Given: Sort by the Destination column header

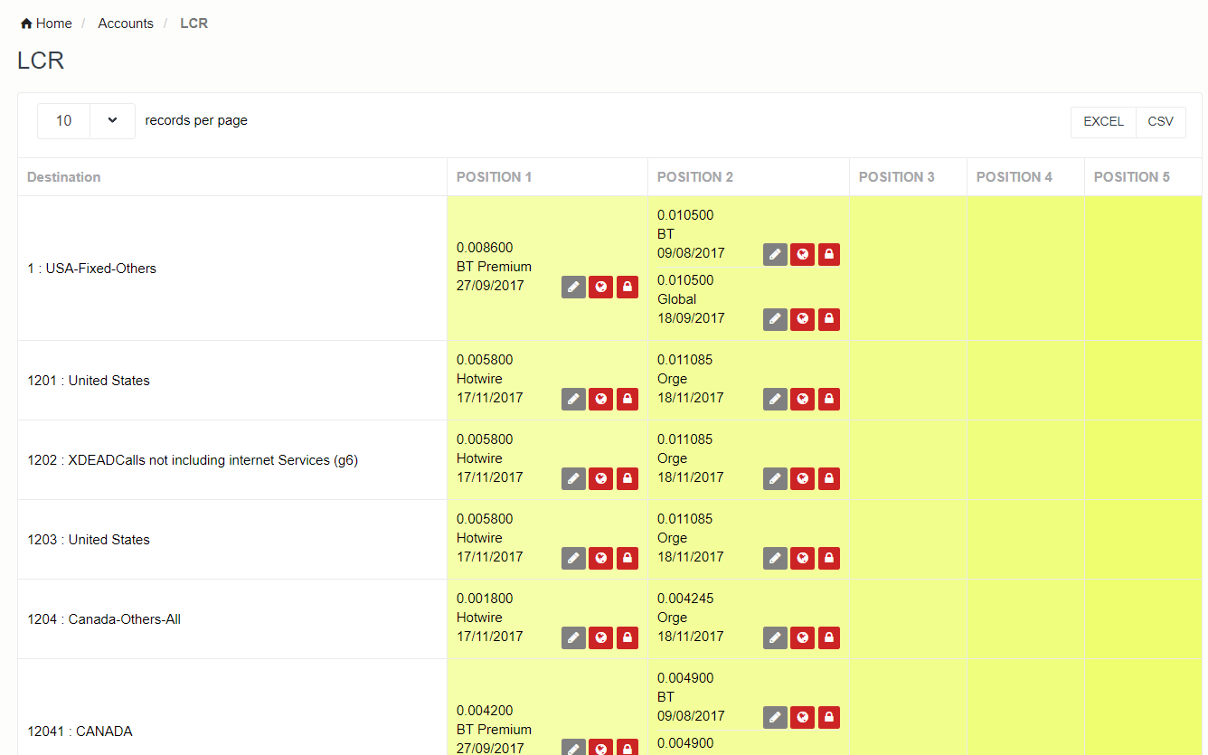Looking at the screenshot, I should (64, 177).
